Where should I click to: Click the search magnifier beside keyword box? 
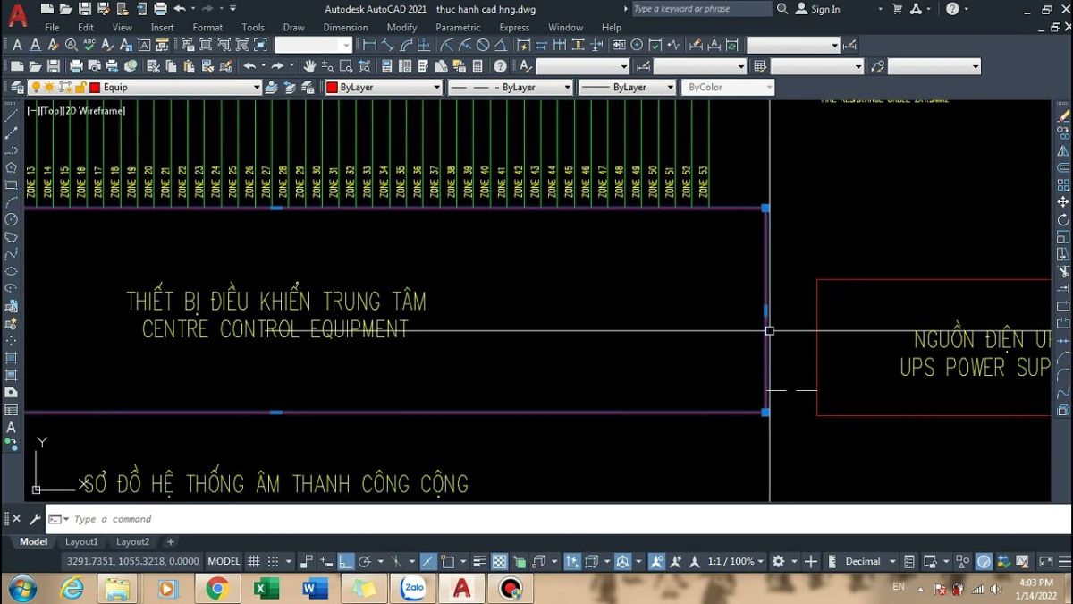coord(782,9)
